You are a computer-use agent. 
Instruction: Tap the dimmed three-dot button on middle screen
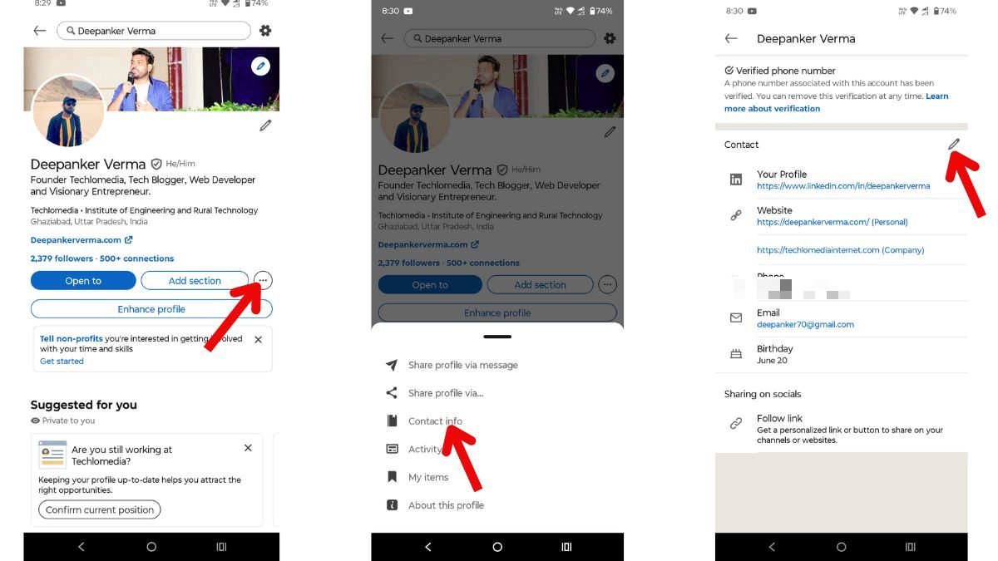[607, 285]
